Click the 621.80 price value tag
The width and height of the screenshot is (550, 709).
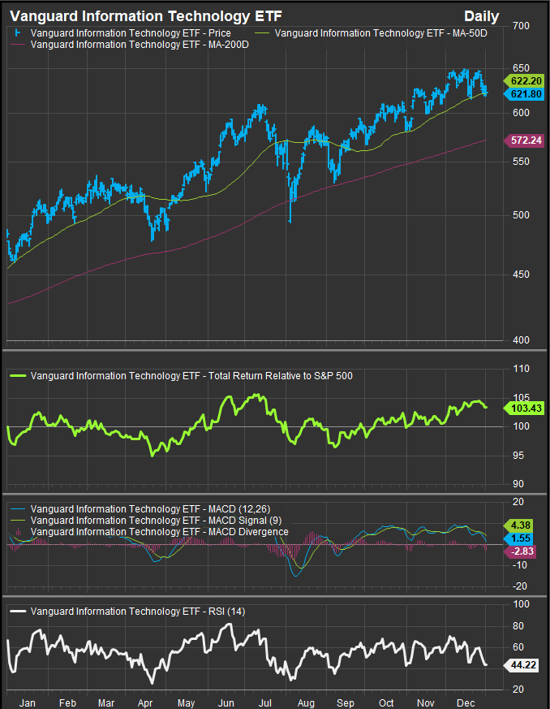pos(524,94)
